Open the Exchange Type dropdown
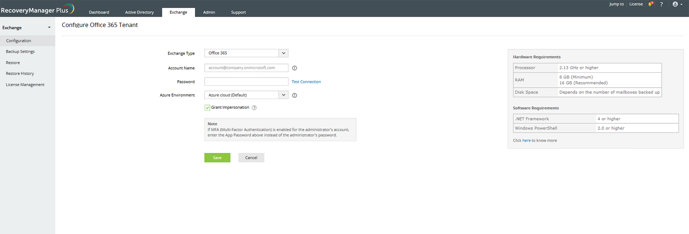 point(246,53)
